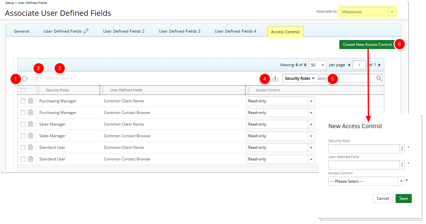The width and height of the screenshot is (426, 224).
Task: Save the new access control
Action: coord(403,199)
